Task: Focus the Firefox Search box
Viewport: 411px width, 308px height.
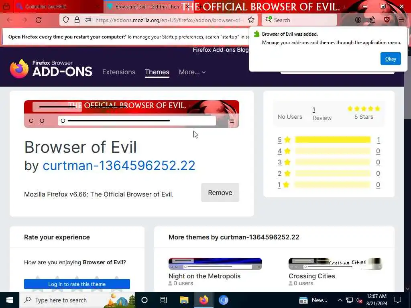Action: 299,20
